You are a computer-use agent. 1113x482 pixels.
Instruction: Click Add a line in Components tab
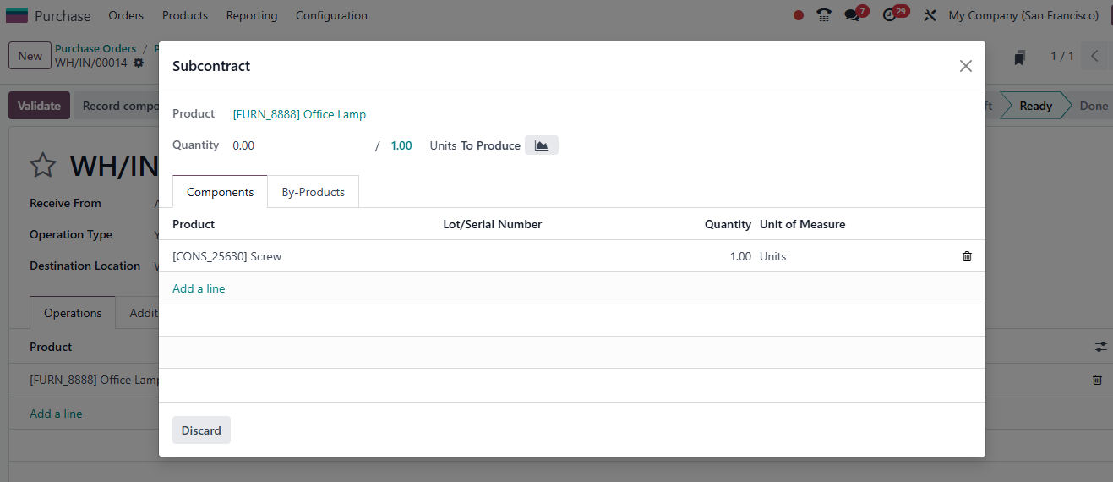pyautogui.click(x=199, y=288)
